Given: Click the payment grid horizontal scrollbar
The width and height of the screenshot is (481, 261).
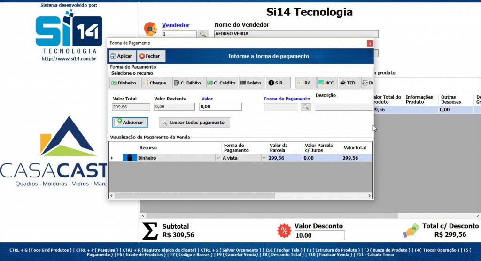Looking at the screenshot, I should pos(235,195).
